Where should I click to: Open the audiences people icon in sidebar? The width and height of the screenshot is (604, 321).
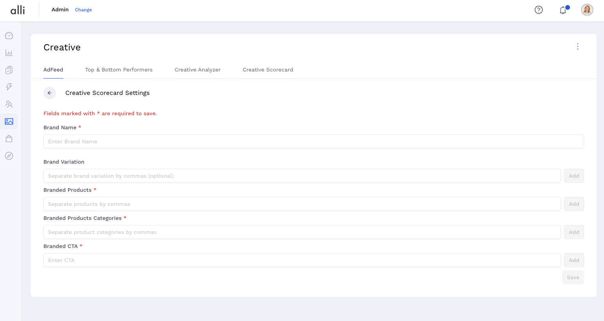point(9,104)
